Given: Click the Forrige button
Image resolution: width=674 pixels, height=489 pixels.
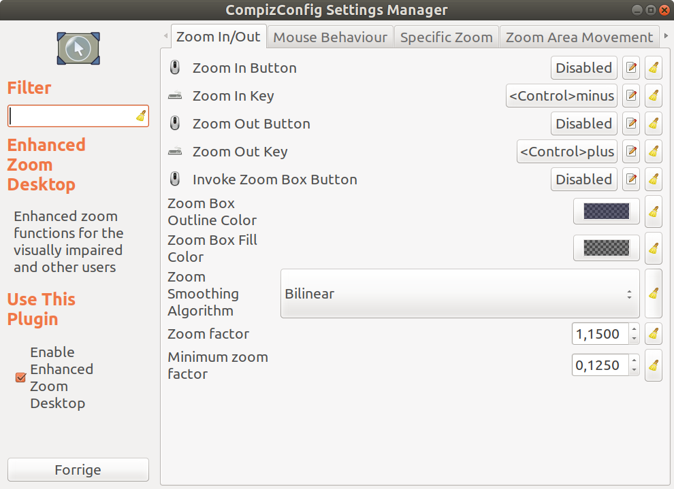Looking at the screenshot, I should pos(78,470).
